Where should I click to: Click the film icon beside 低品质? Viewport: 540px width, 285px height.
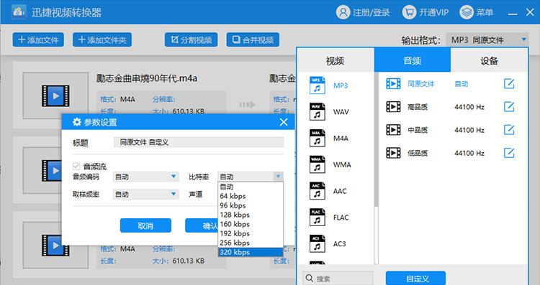(393, 153)
